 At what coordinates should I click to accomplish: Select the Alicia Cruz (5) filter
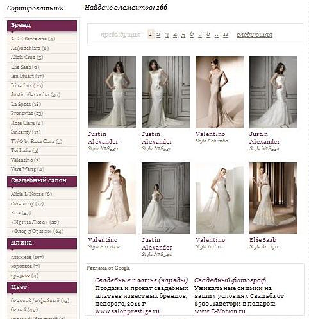pyautogui.click(x=27, y=57)
